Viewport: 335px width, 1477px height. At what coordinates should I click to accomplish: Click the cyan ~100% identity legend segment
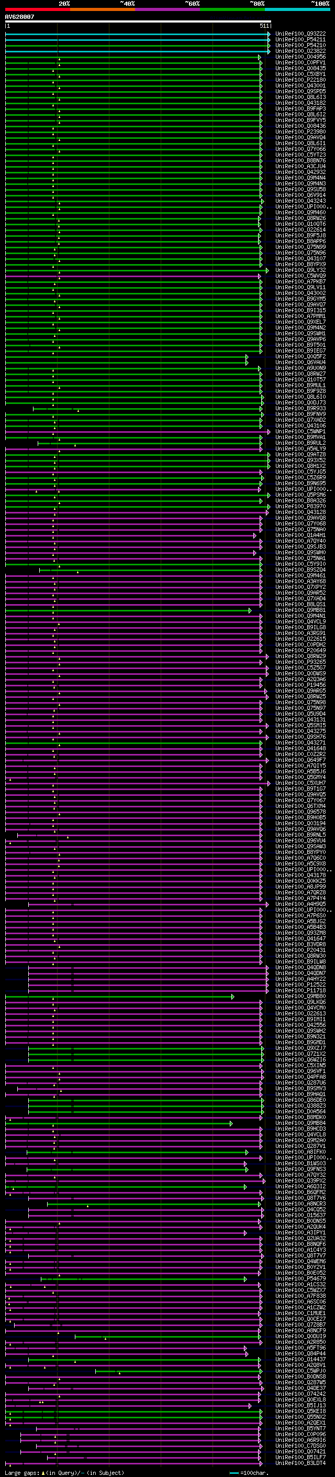(x=298, y=9)
